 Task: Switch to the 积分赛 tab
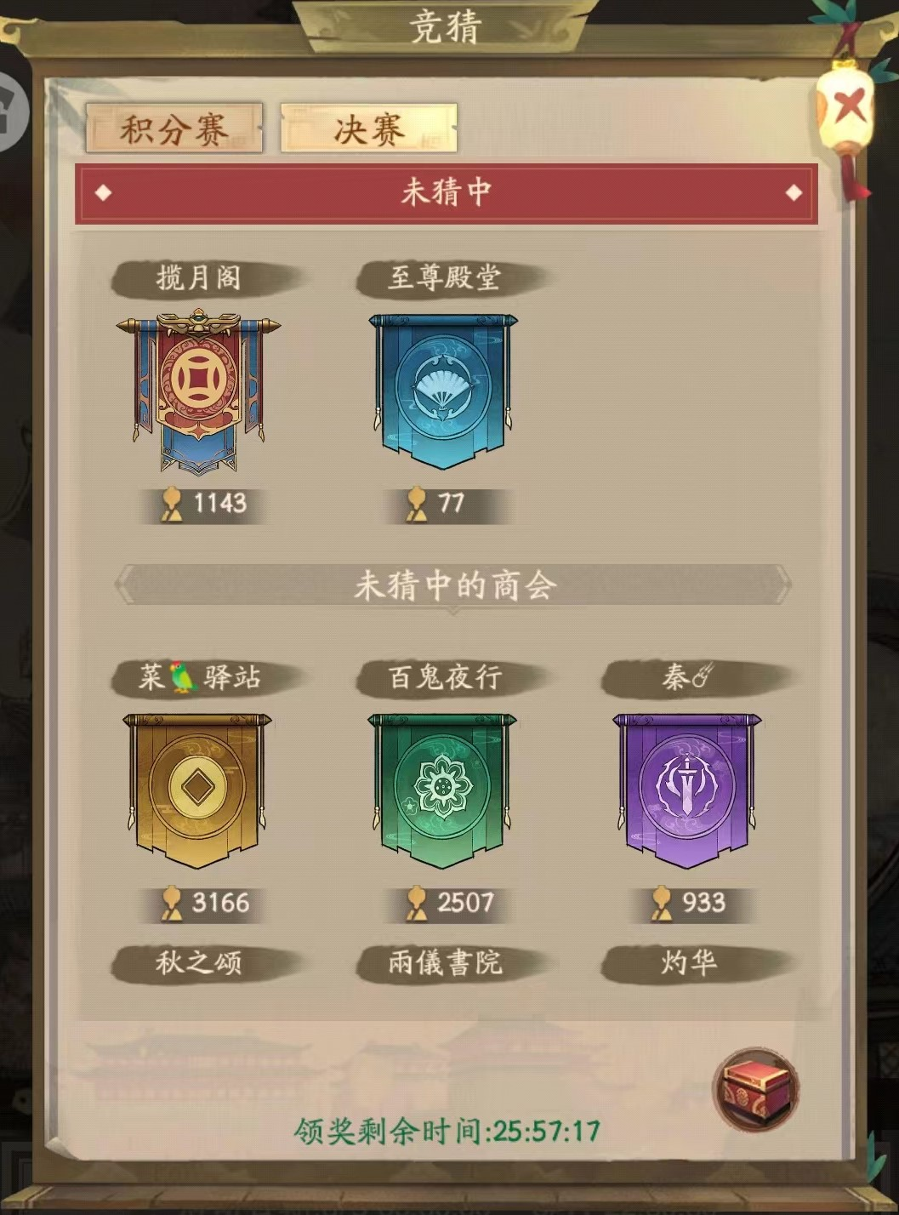[x=174, y=129]
